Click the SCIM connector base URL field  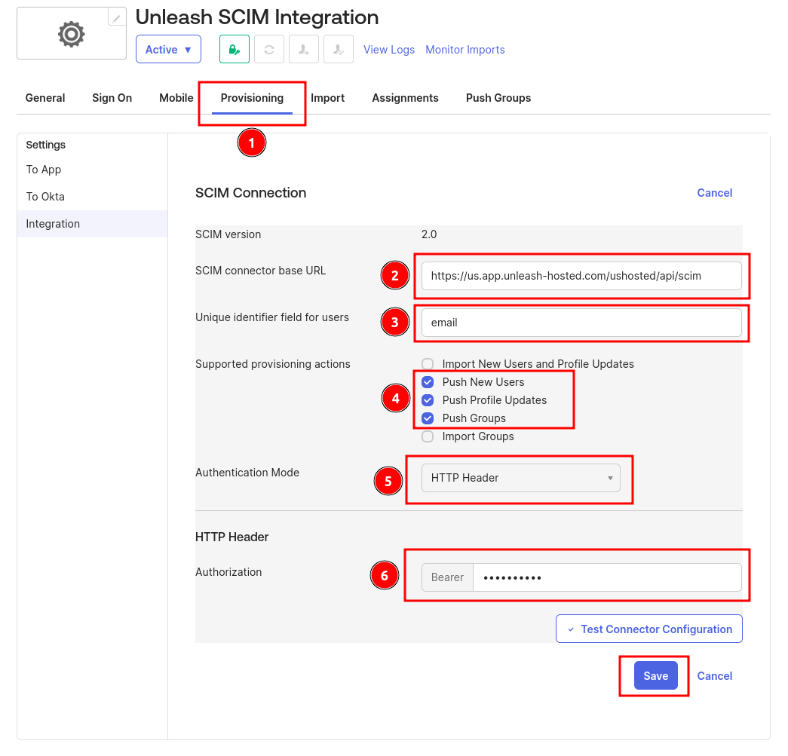[581, 276]
